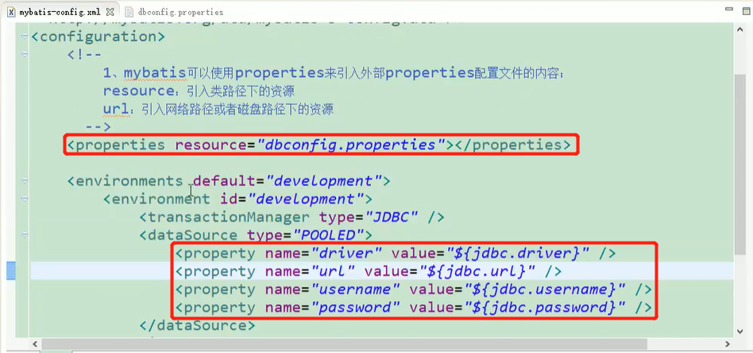This screenshot has width=753, height=353.
Task: Click the id="development" attribute value
Action: tap(307, 199)
